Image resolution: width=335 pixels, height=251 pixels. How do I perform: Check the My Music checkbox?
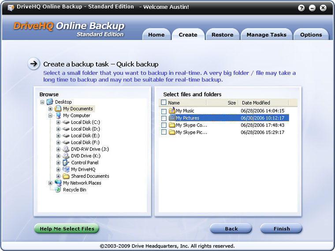[x=164, y=111]
